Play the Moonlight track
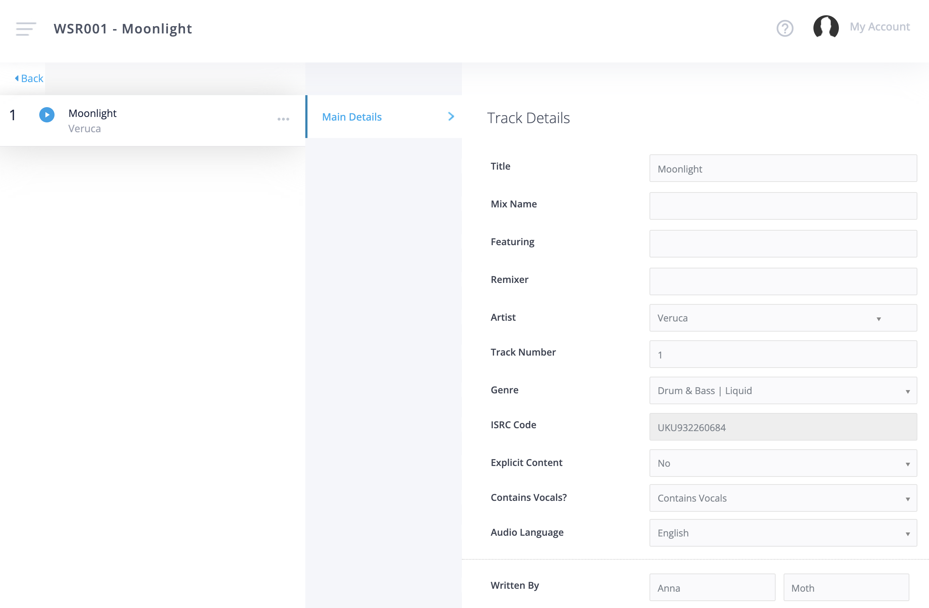This screenshot has width=929, height=608. tap(47, 115)
